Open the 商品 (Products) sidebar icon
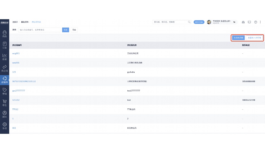Screen dimensions: 265x153 (x=4, y=34)
